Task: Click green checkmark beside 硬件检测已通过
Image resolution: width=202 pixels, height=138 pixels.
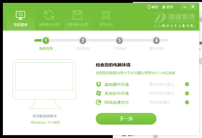Action: tap(187, 84)
